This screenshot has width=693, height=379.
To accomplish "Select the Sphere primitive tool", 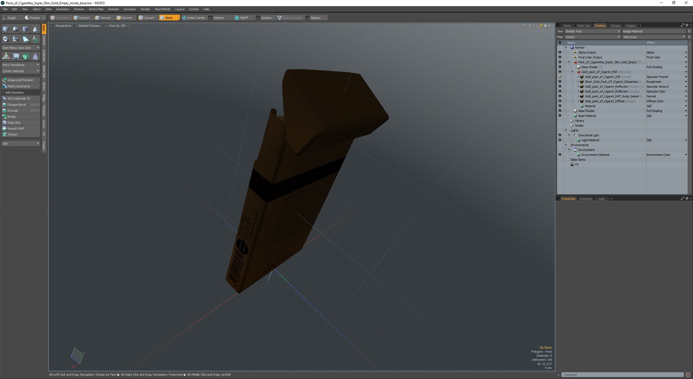I will pos(16,29).
